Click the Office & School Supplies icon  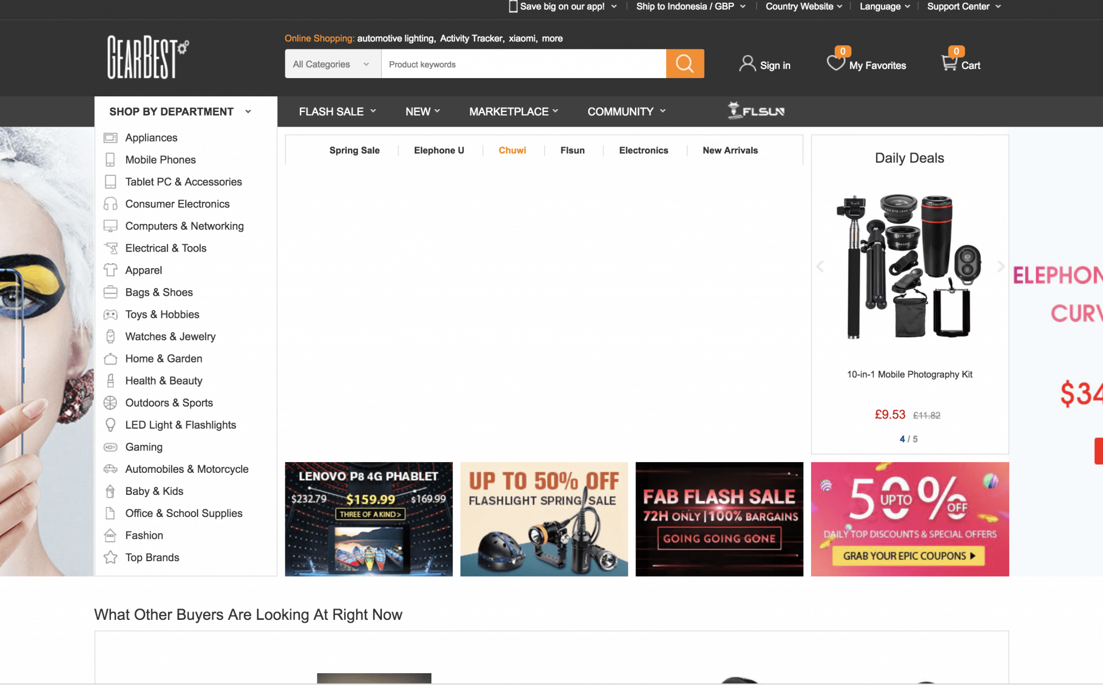110,513
